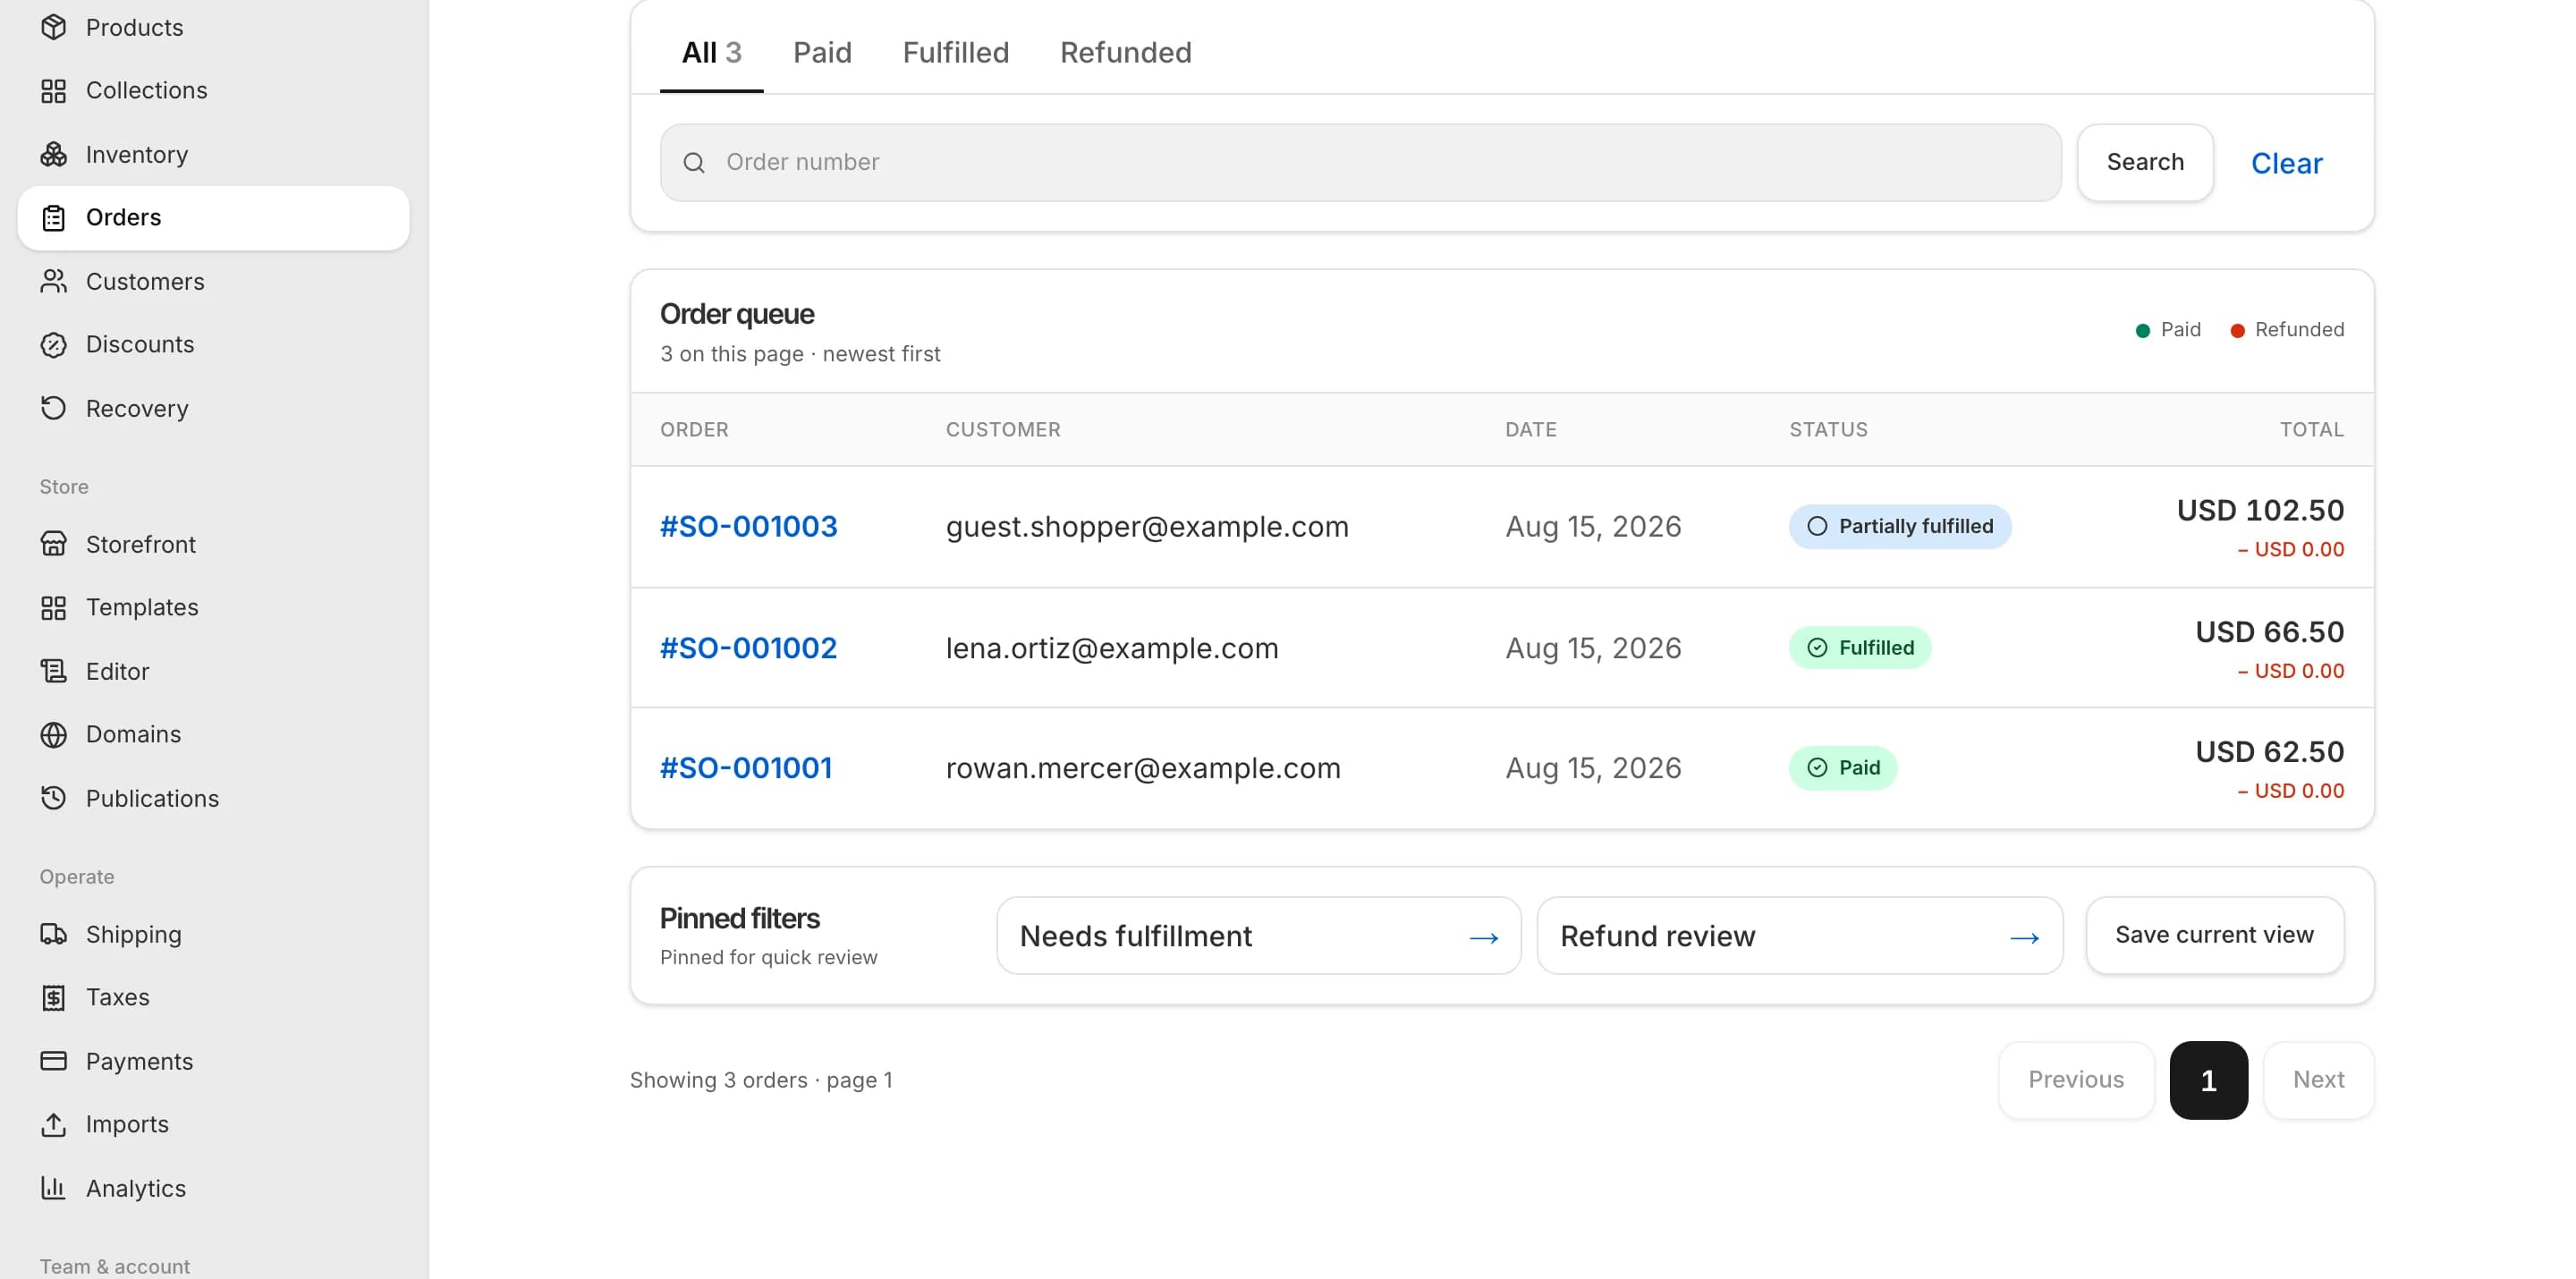Click the Search button
This screenshot has width=2576, height=1279.
[2144, 162]
